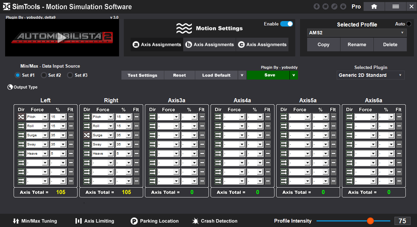Toggle direction arrow for Left Surge row
Image resolution: width=417 pixels, height=227 pixels.
click(21, 135)
